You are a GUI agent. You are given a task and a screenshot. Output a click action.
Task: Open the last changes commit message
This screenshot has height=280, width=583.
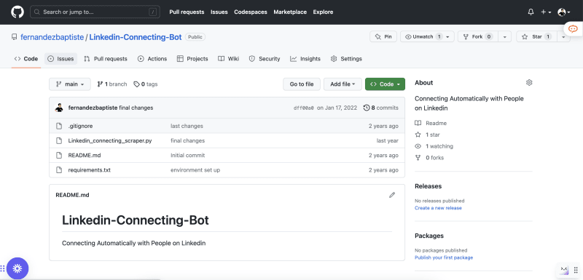187,126
